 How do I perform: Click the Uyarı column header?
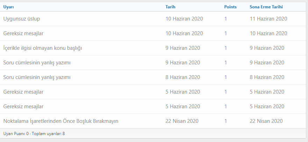(x=9, y=7)
